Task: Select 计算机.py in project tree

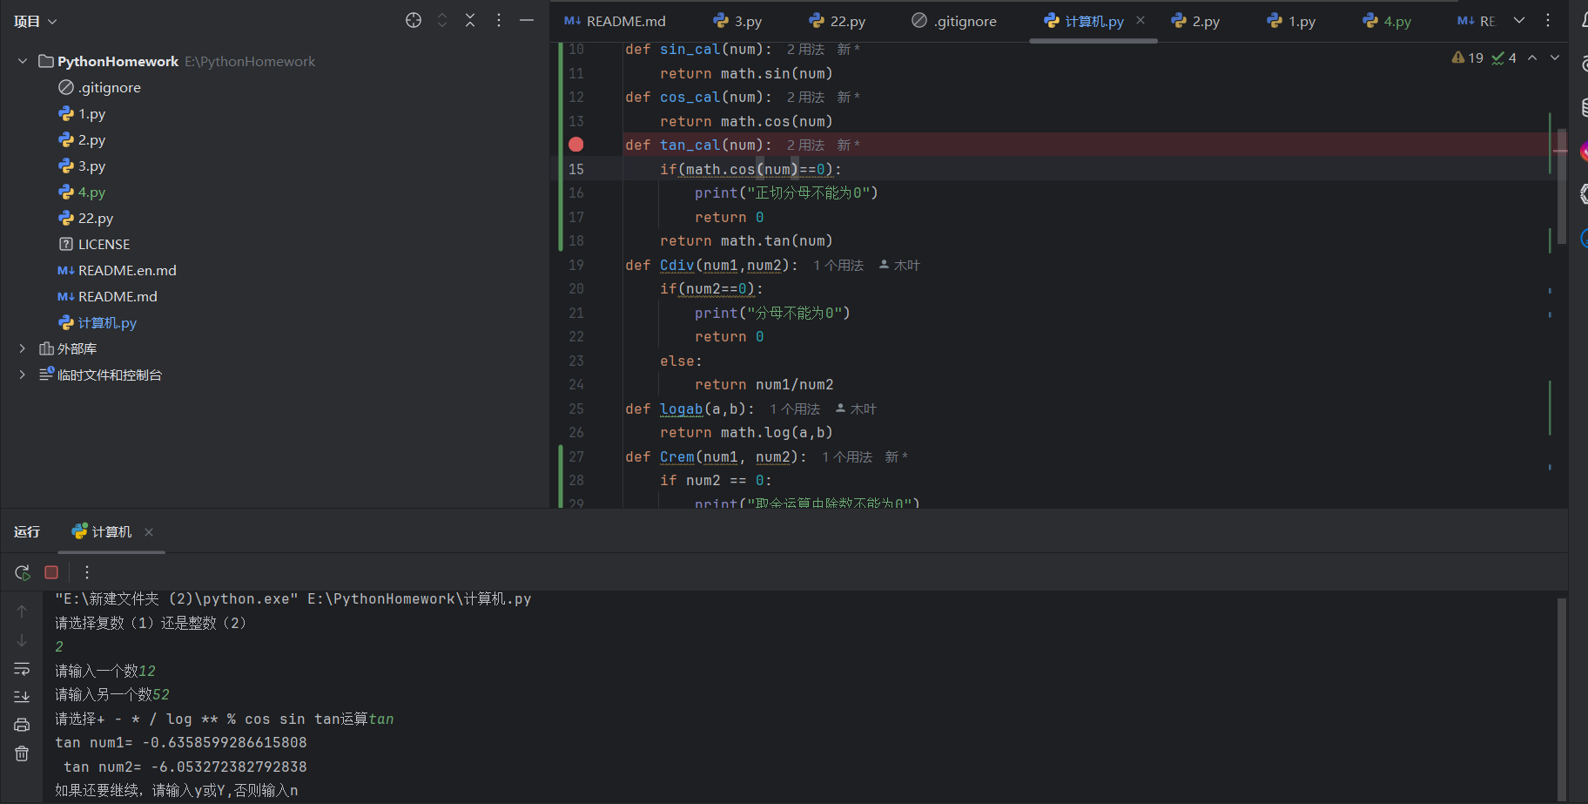Action: point(98,322)
